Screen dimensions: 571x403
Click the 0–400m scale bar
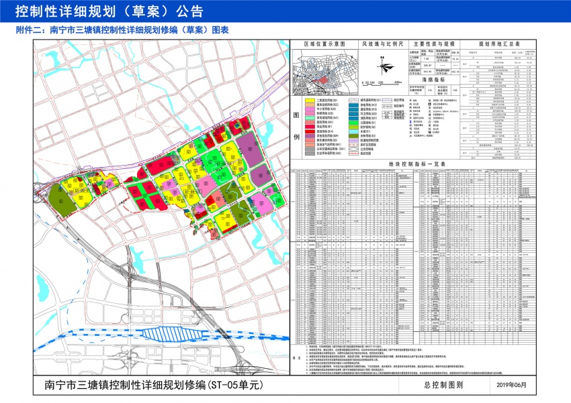click(x=382, y=83)
